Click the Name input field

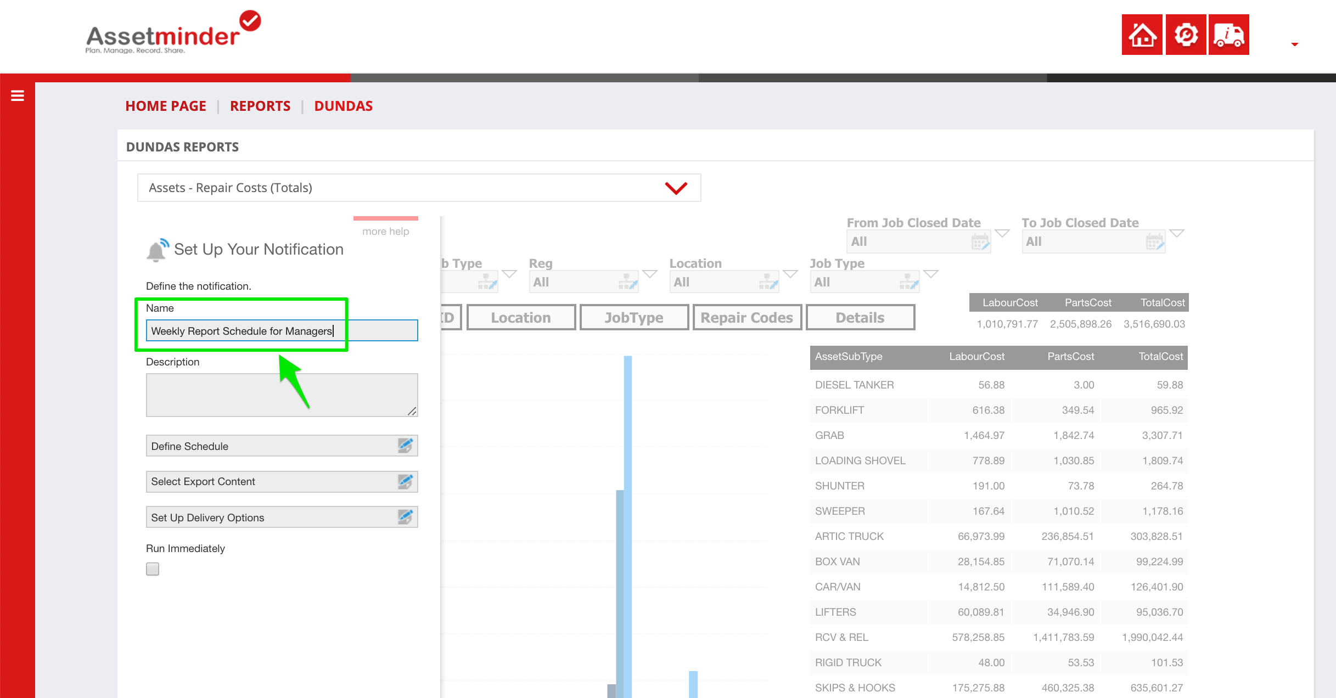(x=282, y=331)
